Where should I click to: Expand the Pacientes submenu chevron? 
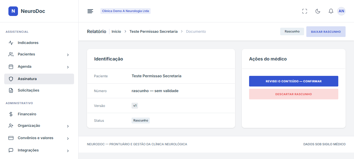click(x=68, y=55)
